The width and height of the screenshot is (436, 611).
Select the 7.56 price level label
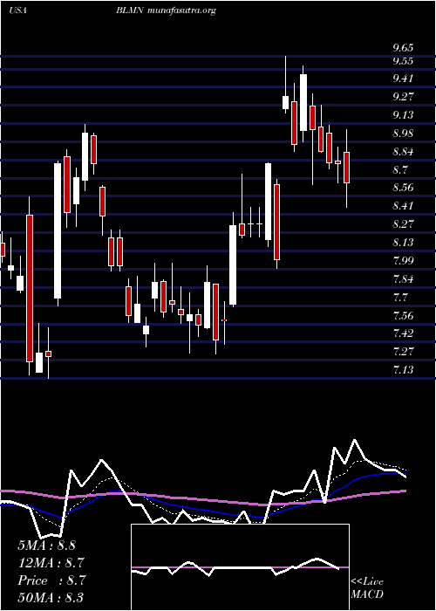(x=403, y=315)
